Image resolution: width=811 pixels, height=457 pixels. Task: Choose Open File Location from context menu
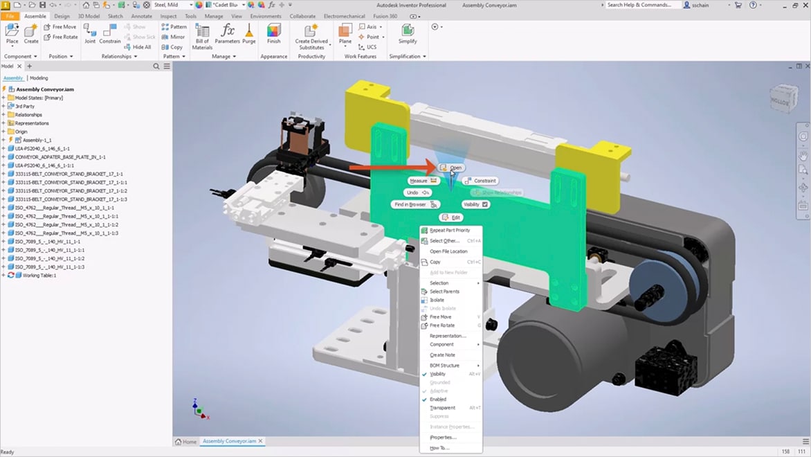pyautogui.click(x=448, y=251)
